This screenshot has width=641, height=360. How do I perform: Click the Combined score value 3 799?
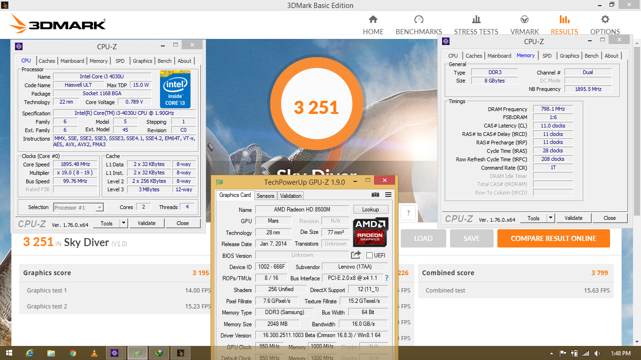(x=600, y=273)
